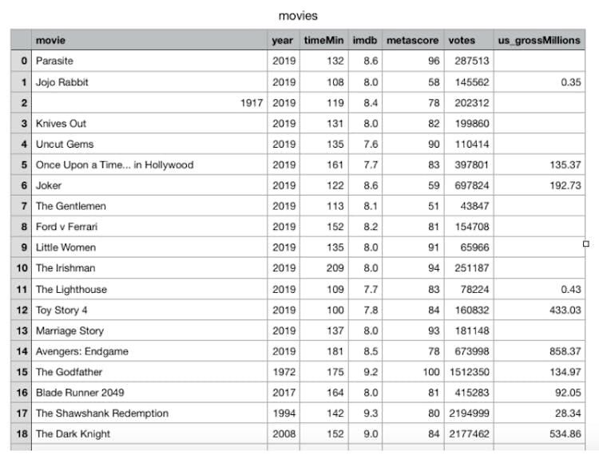Select the 'The Godfather' cell
Image resolution: width=599 pixels, height=463 pixels.
click(69, 372)
